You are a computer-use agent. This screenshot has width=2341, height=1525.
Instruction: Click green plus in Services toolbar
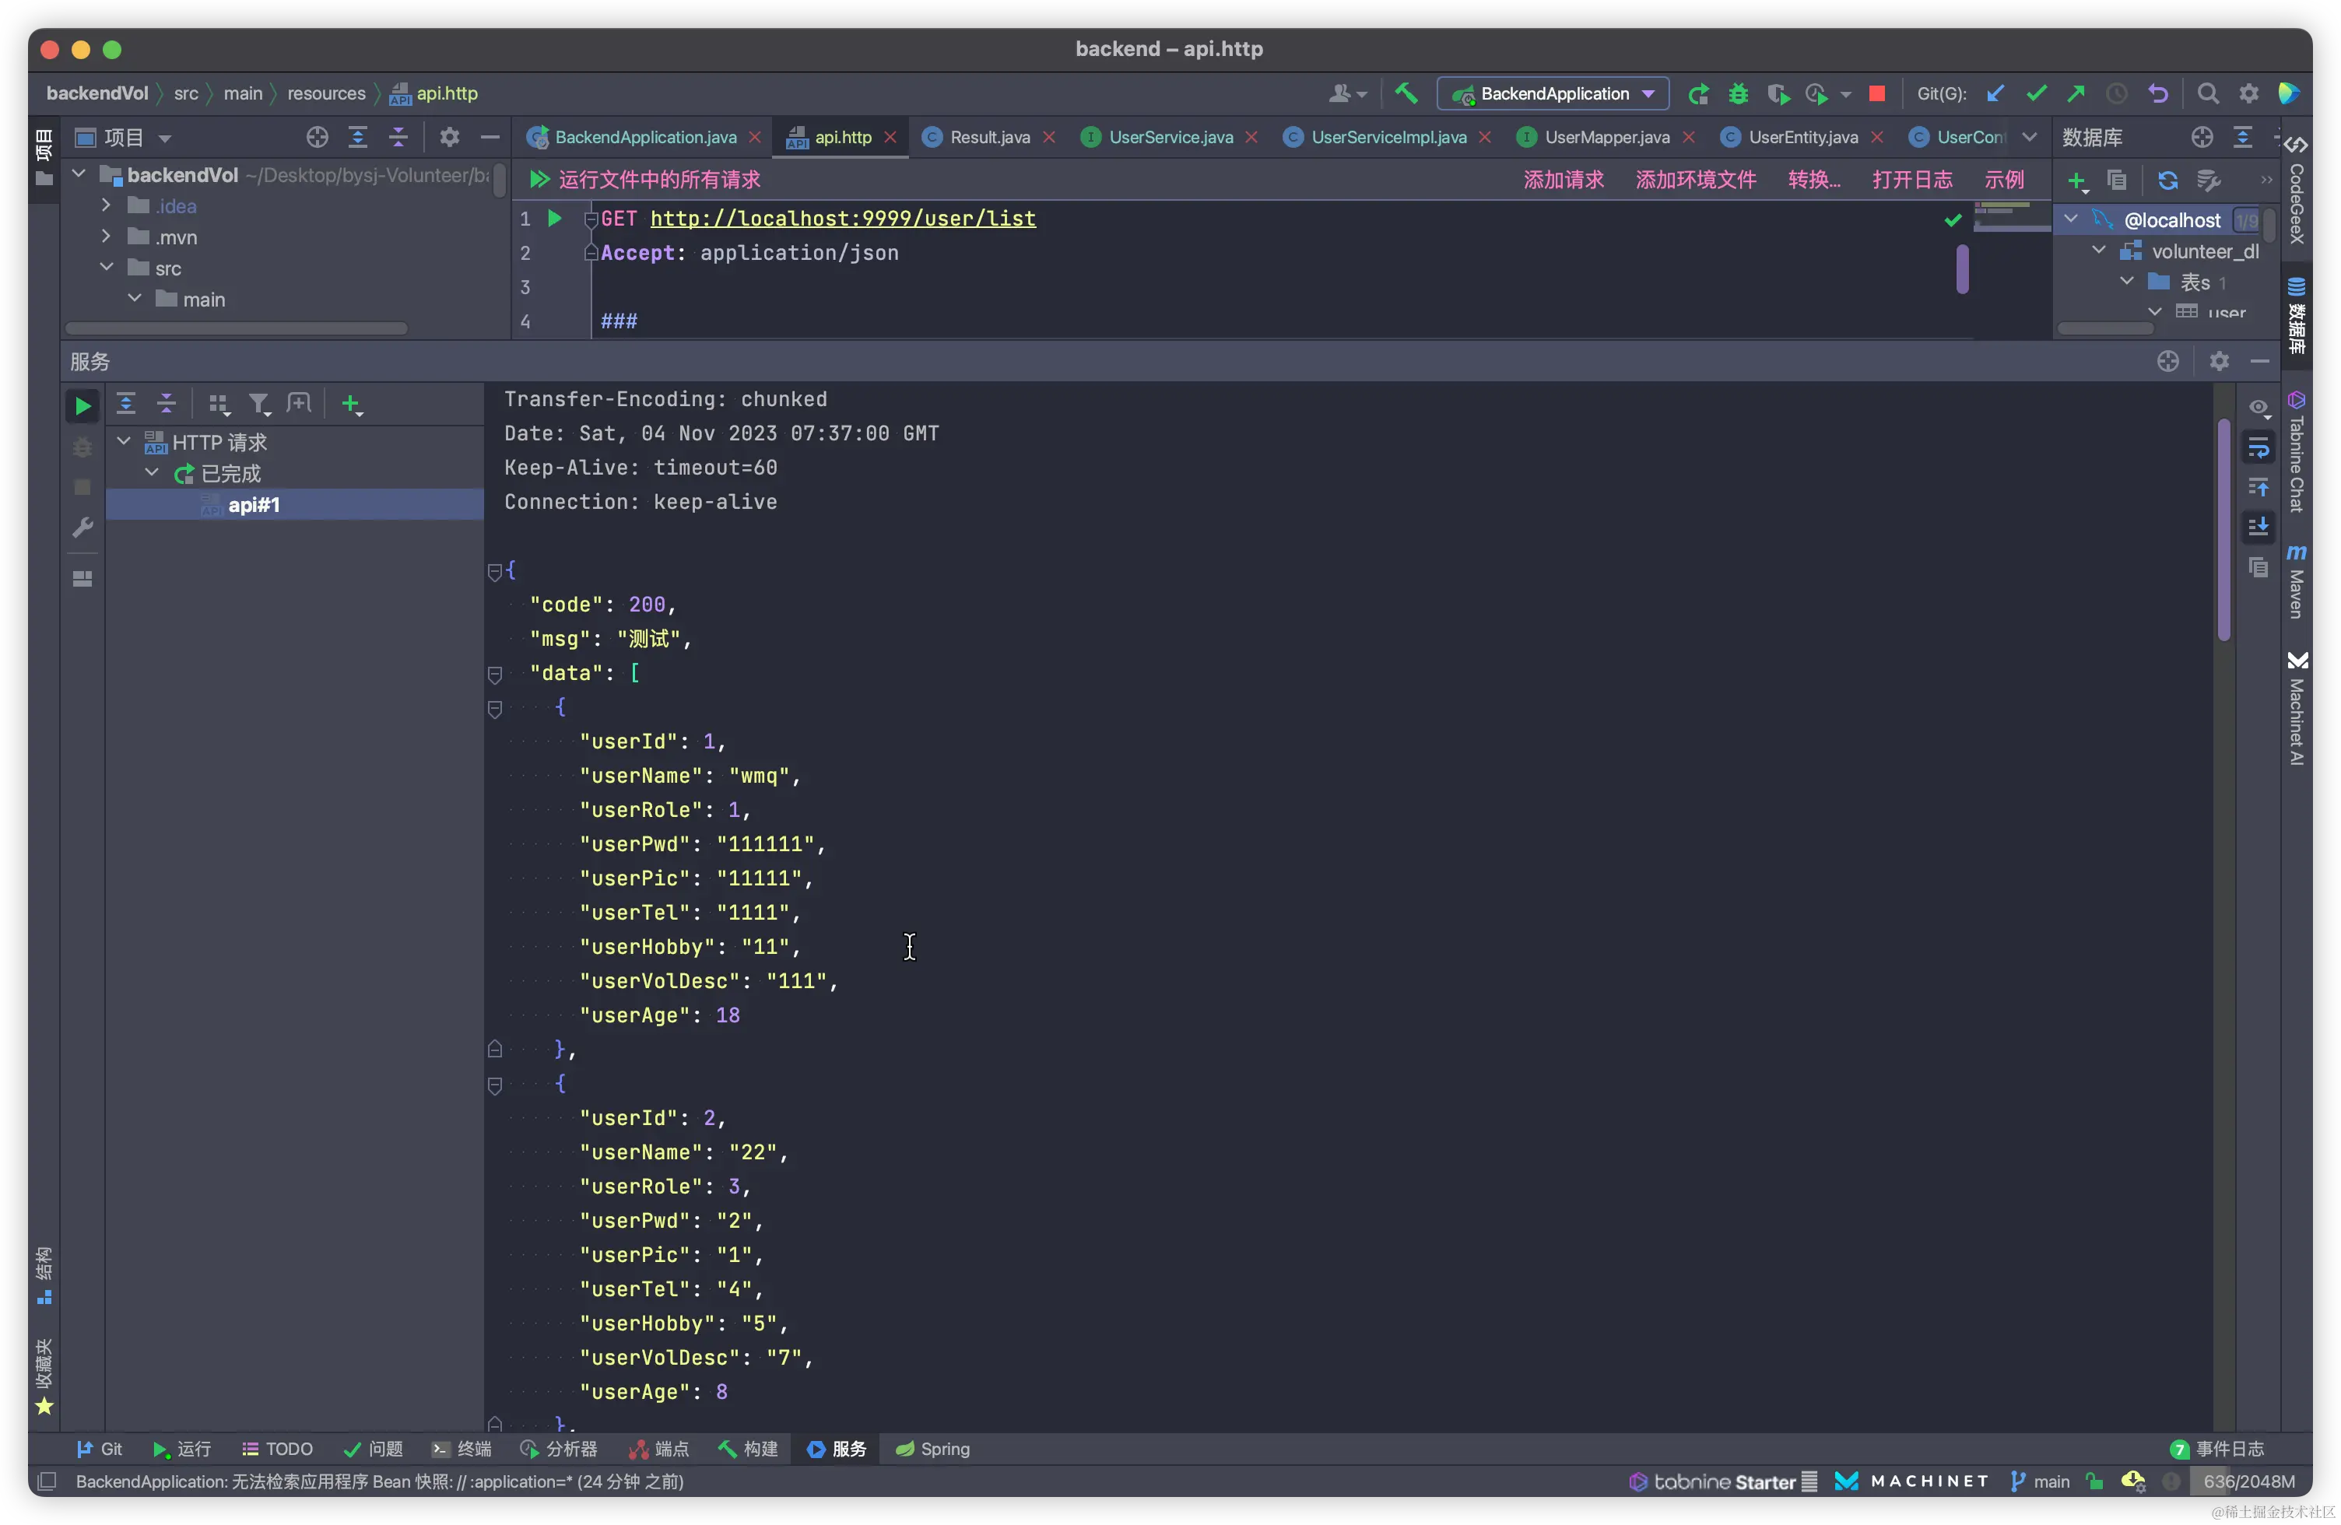[350, 404]
